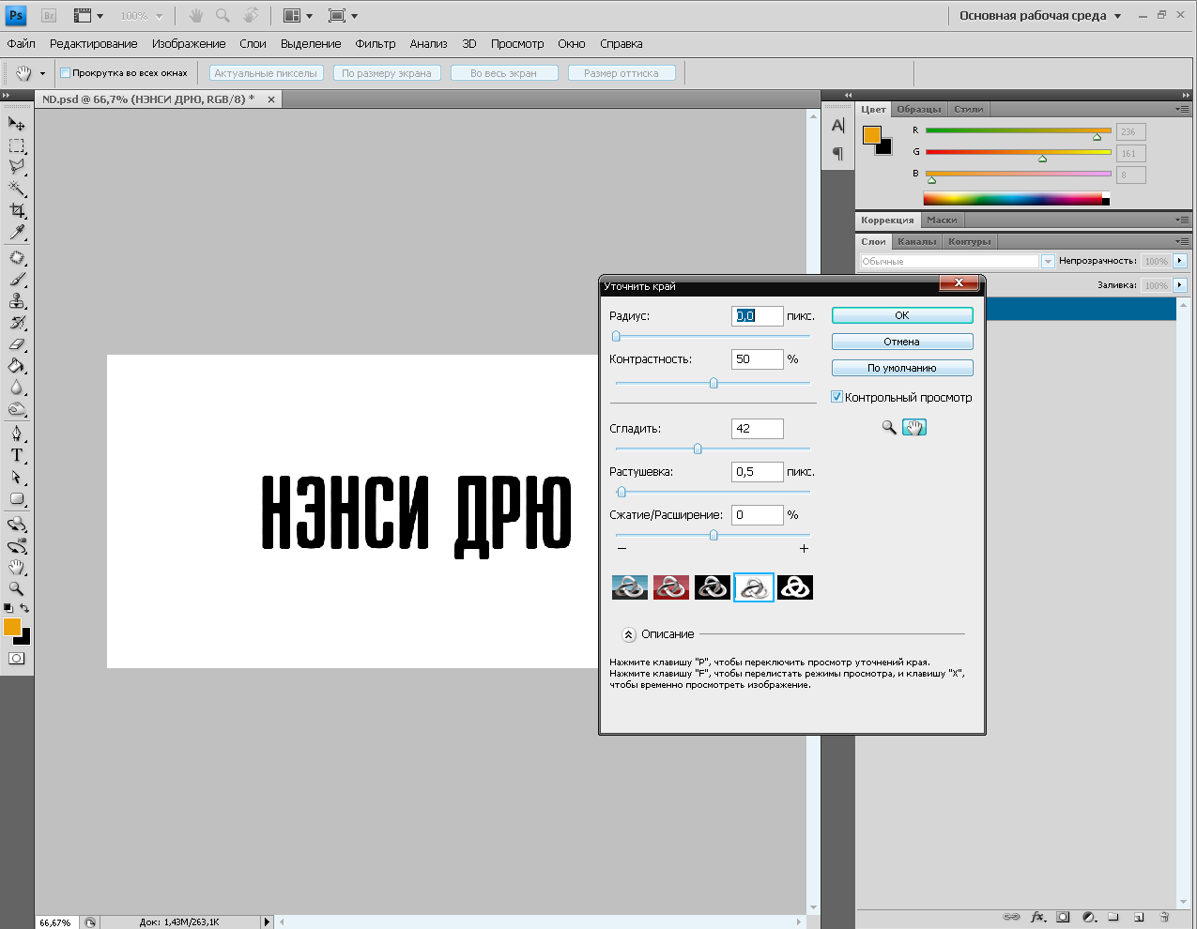1197x929 pixels.
Task: Select the On White preview mode thumbnail
Action: (754, 587)
